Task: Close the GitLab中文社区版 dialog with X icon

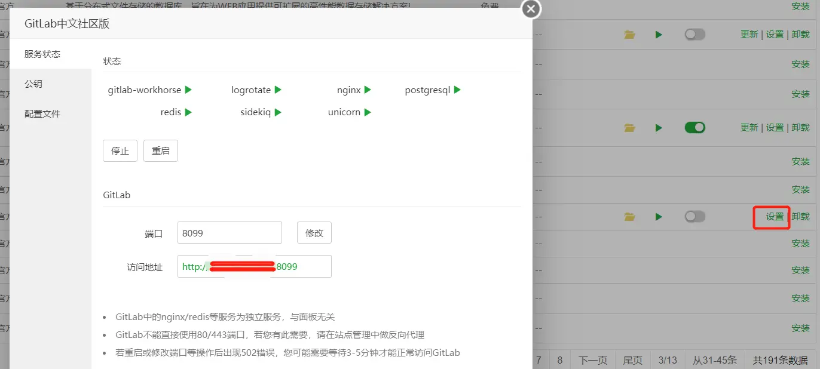Action: [x=531, y=9]
